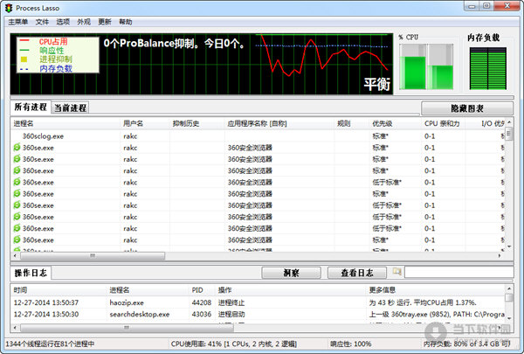The height and width of the screenshot is (354, 524).
Task: Click the log filter input field
Action: click(x=458, y=272)
